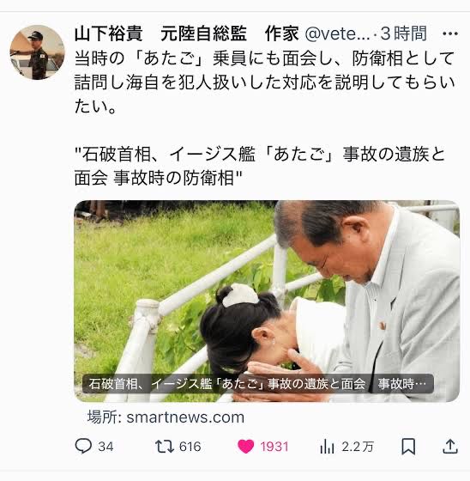Open the profile avatar of the soldier photo

(38, 52)
